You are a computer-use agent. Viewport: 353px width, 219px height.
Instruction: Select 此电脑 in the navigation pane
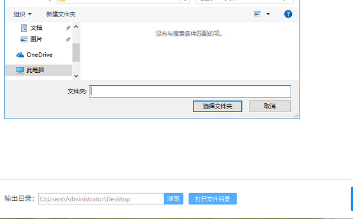click(38, 70)
